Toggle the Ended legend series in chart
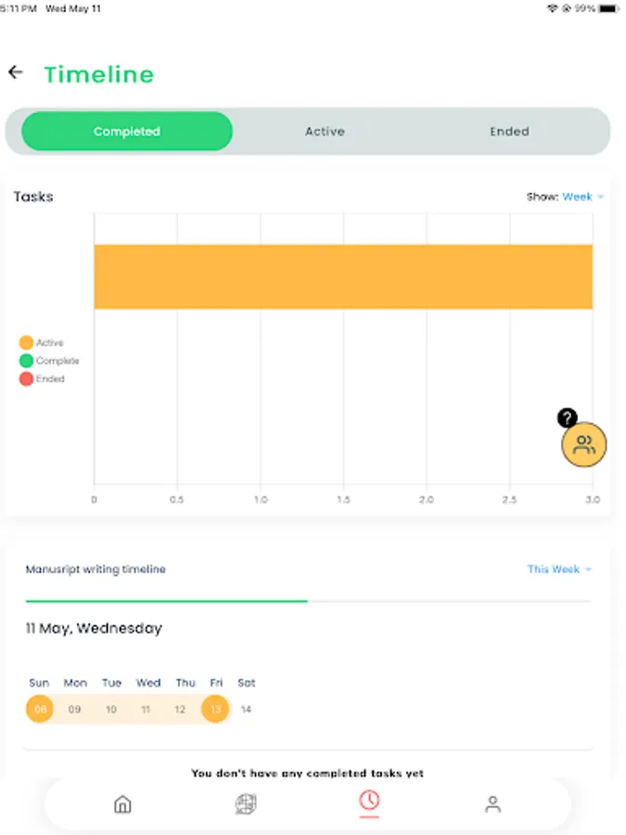 point(43,379)
